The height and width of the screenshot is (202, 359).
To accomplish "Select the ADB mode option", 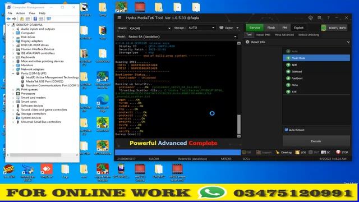I will pos(316,65).
